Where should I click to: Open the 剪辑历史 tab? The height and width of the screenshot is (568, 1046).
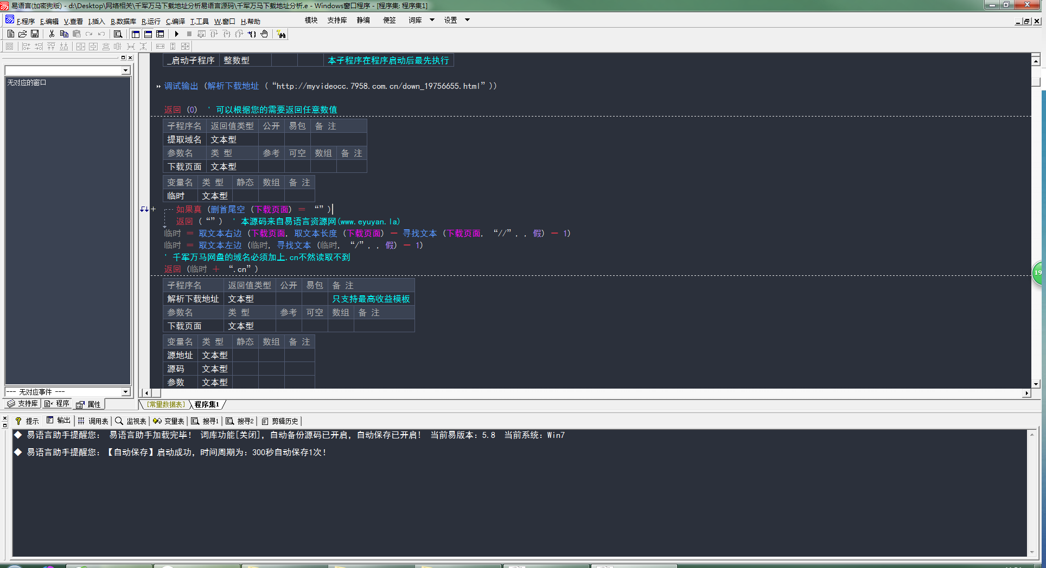279,421
